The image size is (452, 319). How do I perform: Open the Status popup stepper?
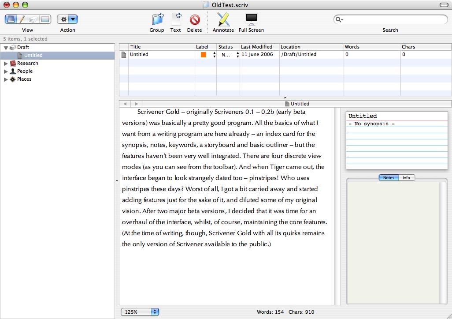point(237,55)
